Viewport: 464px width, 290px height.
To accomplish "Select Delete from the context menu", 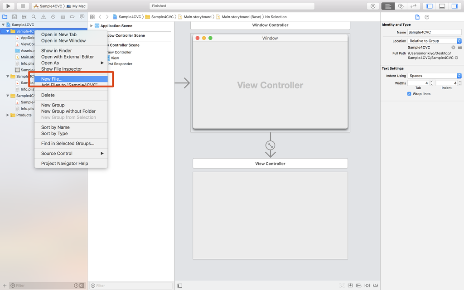I will [71, 95].
